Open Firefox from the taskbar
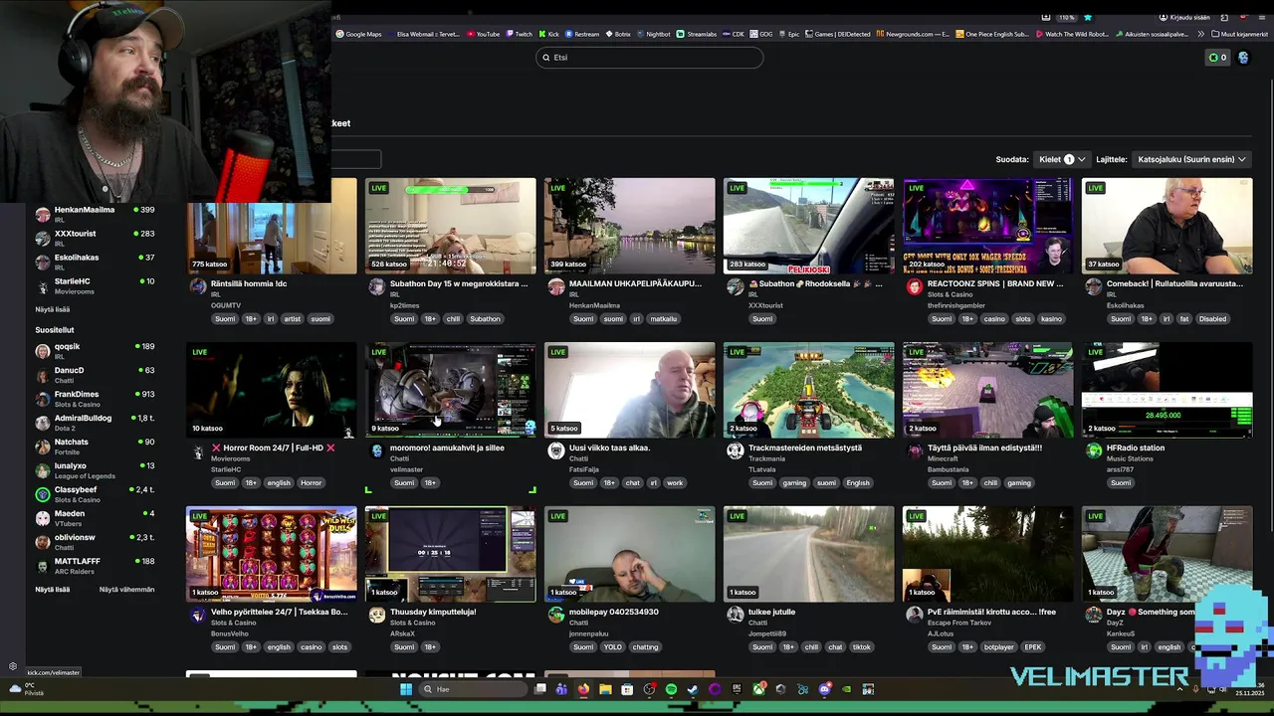 click(x=583, y=689)
